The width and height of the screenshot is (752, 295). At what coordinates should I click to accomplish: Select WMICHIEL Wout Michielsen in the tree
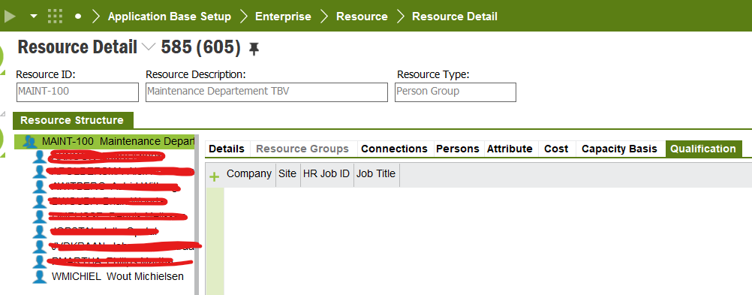coord(118,277)
